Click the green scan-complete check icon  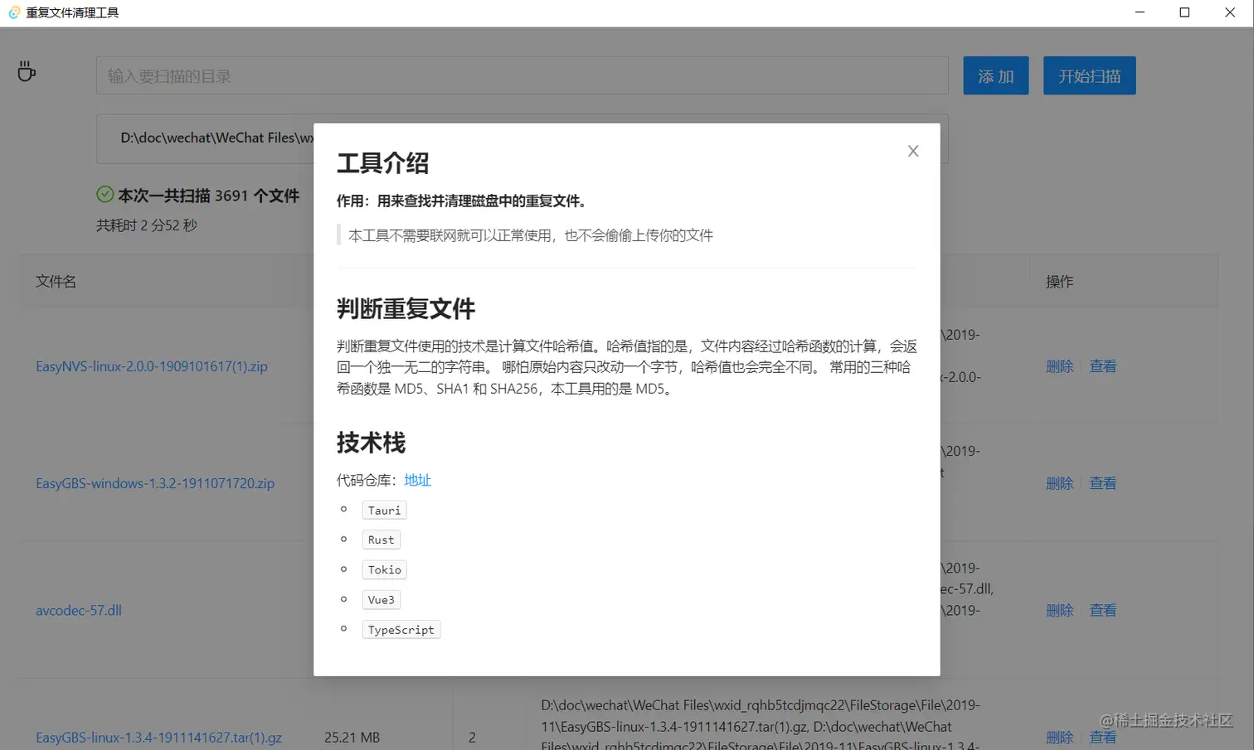(105, 195)
